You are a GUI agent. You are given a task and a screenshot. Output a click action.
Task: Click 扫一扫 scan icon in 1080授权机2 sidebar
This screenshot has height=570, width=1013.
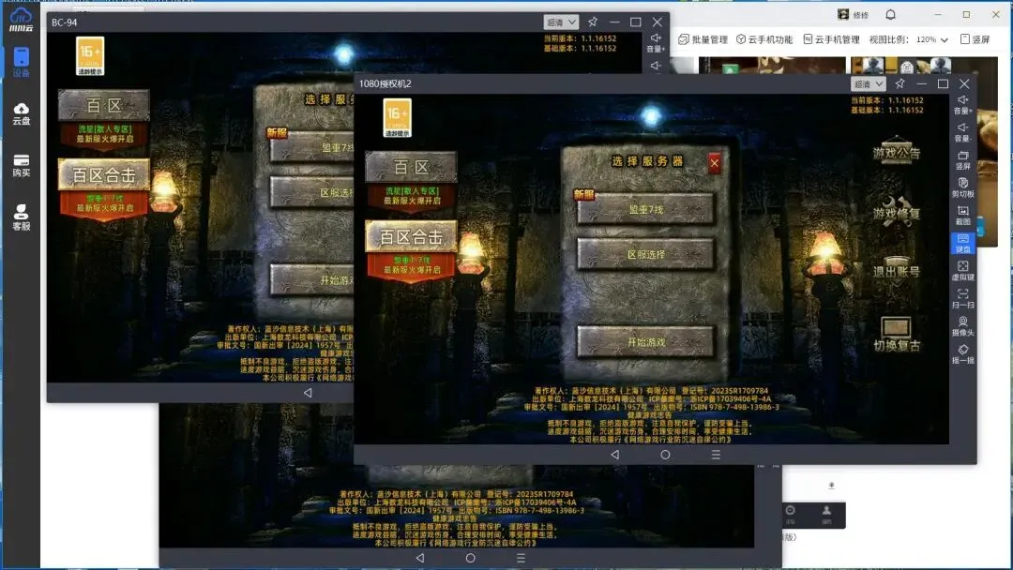[962, 299]
